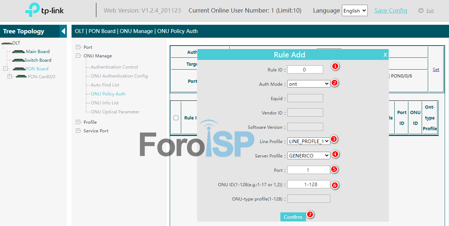
Task: Collapse the Tree Topology panel arrow
Action: [x=63, y=31]
